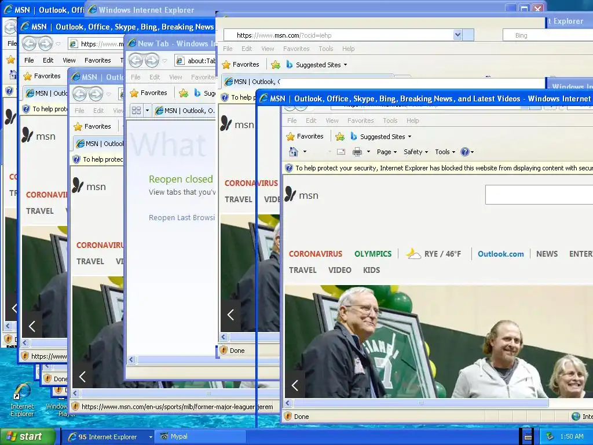Open the tab list dropdown beside Quick Tabs
The image size is (593, 445).
[x=147, y=111]
